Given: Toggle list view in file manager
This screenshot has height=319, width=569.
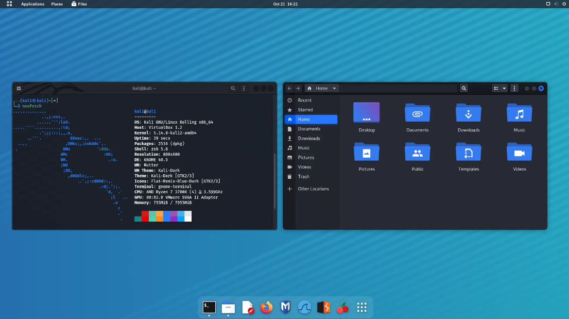Looking at the screenshot, I should pos(496,89).
